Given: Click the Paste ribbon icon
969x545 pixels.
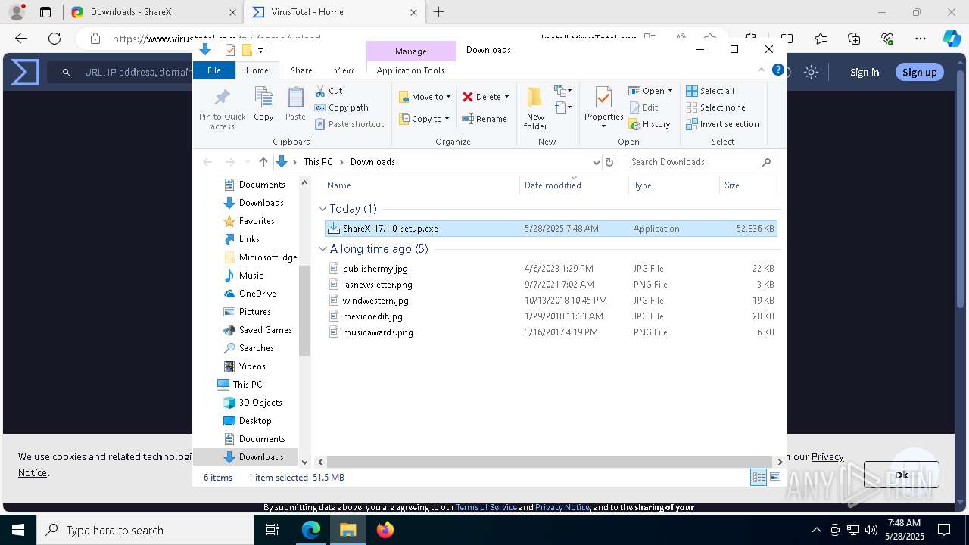Looking at the screenshot, I should (295, 104).
